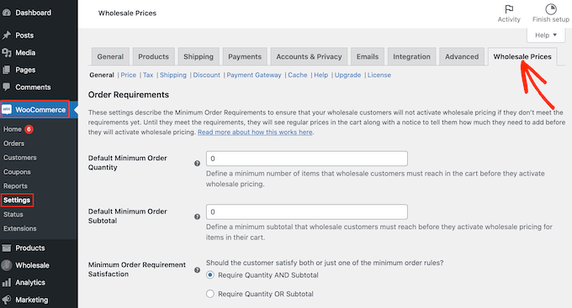The height and width of the screenshot is (308, 572).
Task: Focus the Default Minimum Order Subtotal field
Action: coord(307,211)
